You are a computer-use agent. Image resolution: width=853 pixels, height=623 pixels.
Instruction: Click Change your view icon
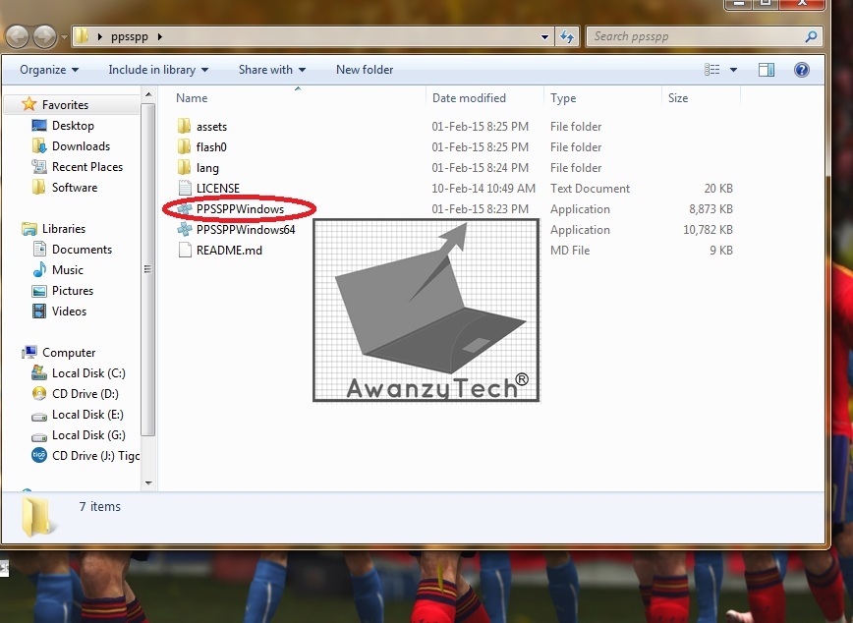(x=712, y=70)
